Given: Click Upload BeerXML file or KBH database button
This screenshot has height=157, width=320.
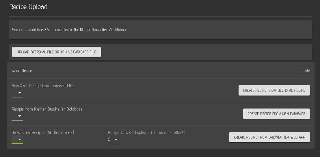Looking at the screenshot, I should pos(56,52).
